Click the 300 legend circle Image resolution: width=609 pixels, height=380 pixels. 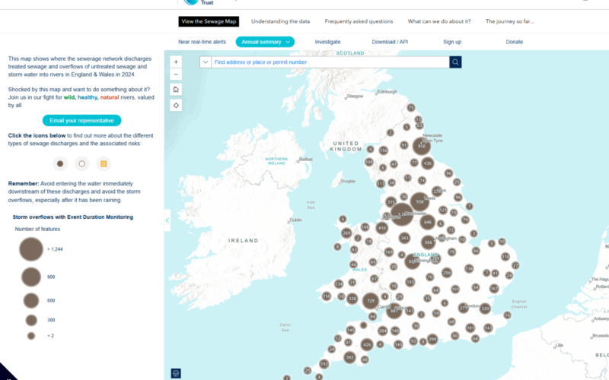(x=31, y=320)
